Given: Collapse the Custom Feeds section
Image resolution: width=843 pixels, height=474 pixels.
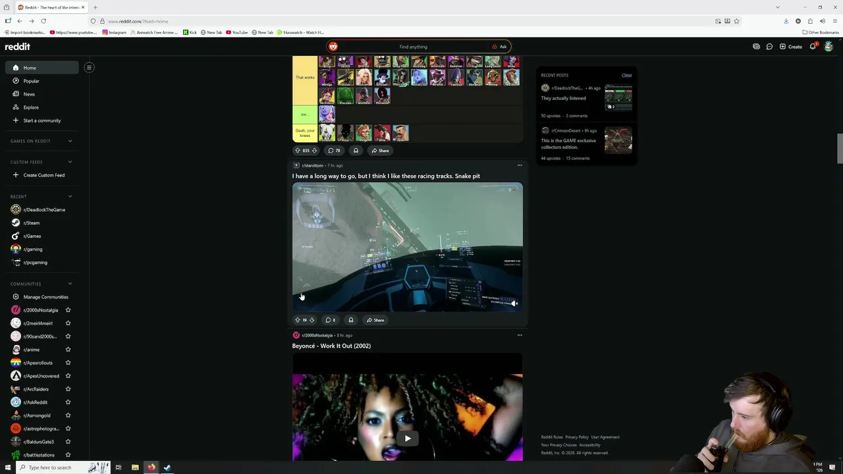Looking at the screenshot, I should (x=70, y=162).
